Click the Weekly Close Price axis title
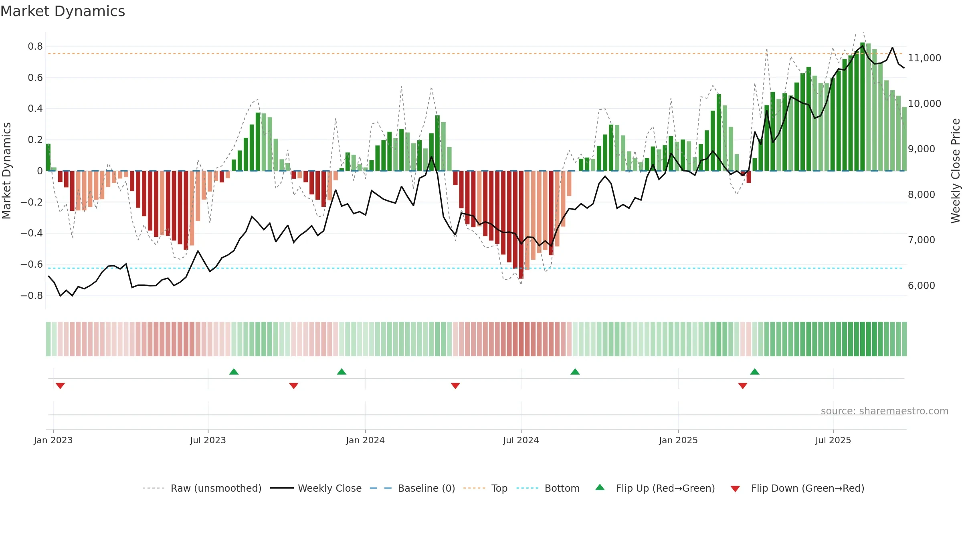 pos(956,171)
